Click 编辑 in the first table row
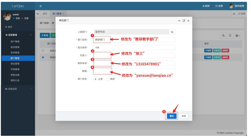251x139 pixels. point(208,50)
